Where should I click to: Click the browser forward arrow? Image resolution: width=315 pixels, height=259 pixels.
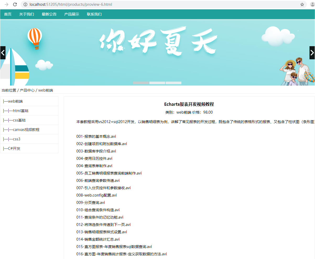coord(7,4)
